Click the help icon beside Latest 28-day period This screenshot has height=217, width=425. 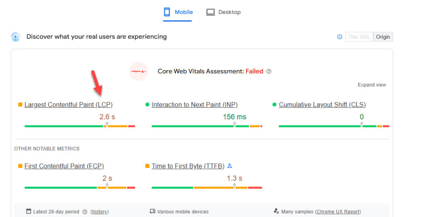click(85, 212)
